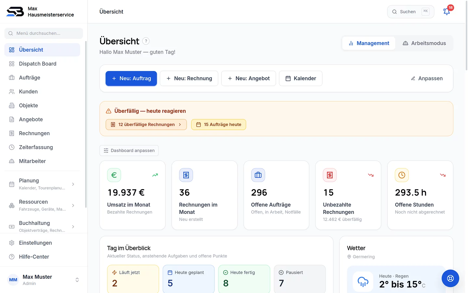
Task: Open the floating support chat button
Action: tap(450, 278)
